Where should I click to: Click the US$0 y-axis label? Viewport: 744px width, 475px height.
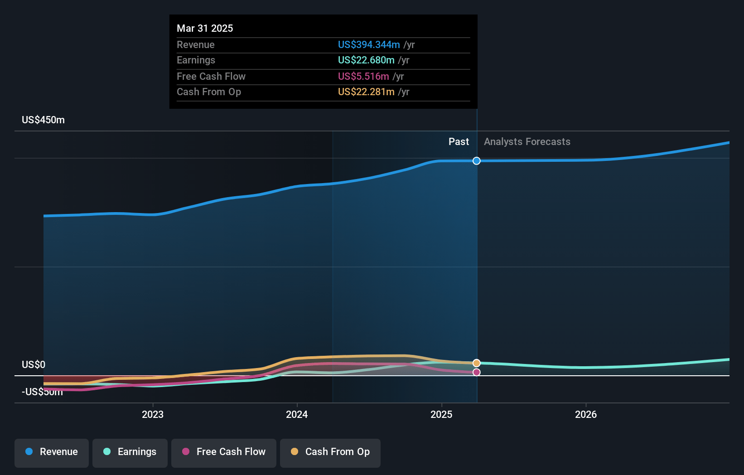tap(34, 365)
